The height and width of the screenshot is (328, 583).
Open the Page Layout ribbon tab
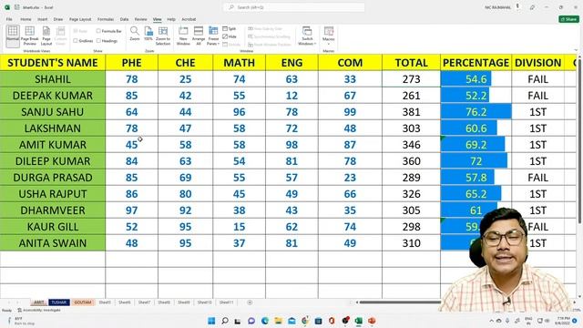tap(80, 19)
